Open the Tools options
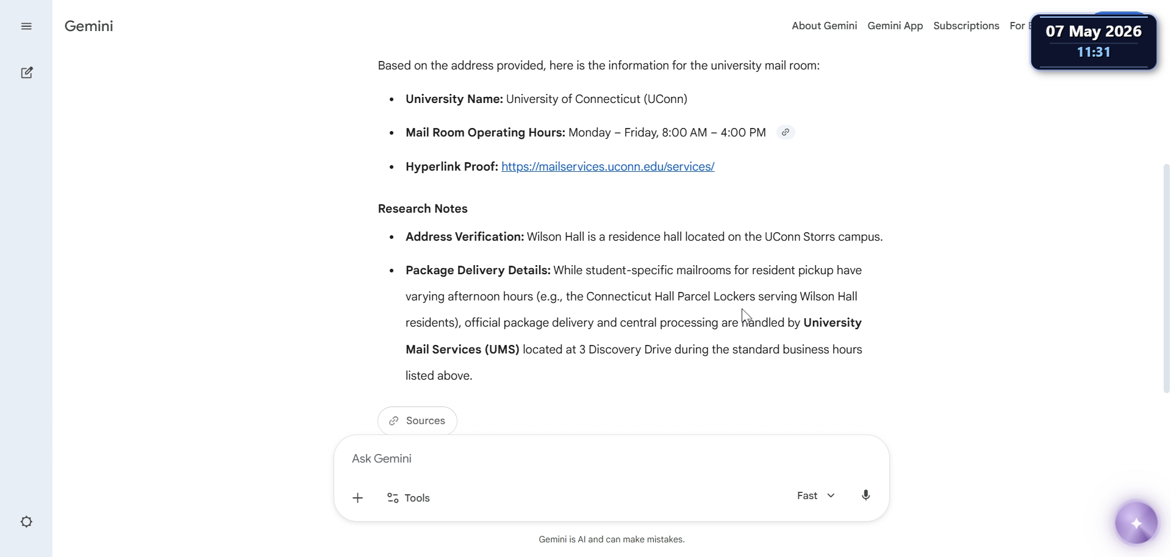 coord(408,498)
